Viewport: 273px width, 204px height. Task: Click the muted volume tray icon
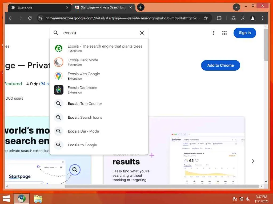pyautogui.click(x=248, y=199)
